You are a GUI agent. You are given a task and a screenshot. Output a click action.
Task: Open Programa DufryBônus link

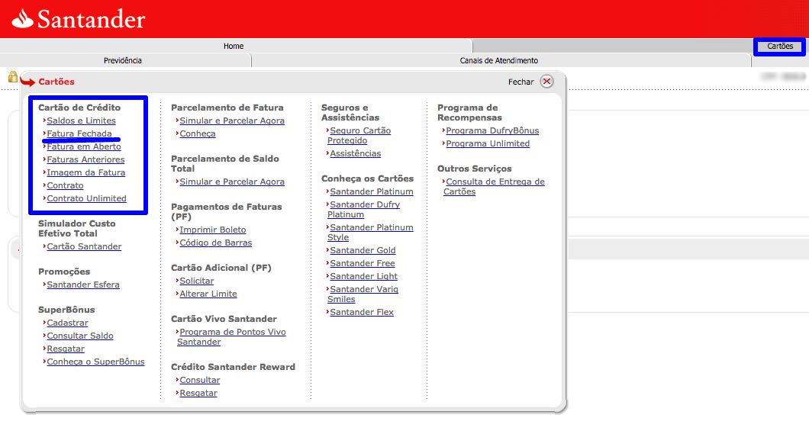492,130
